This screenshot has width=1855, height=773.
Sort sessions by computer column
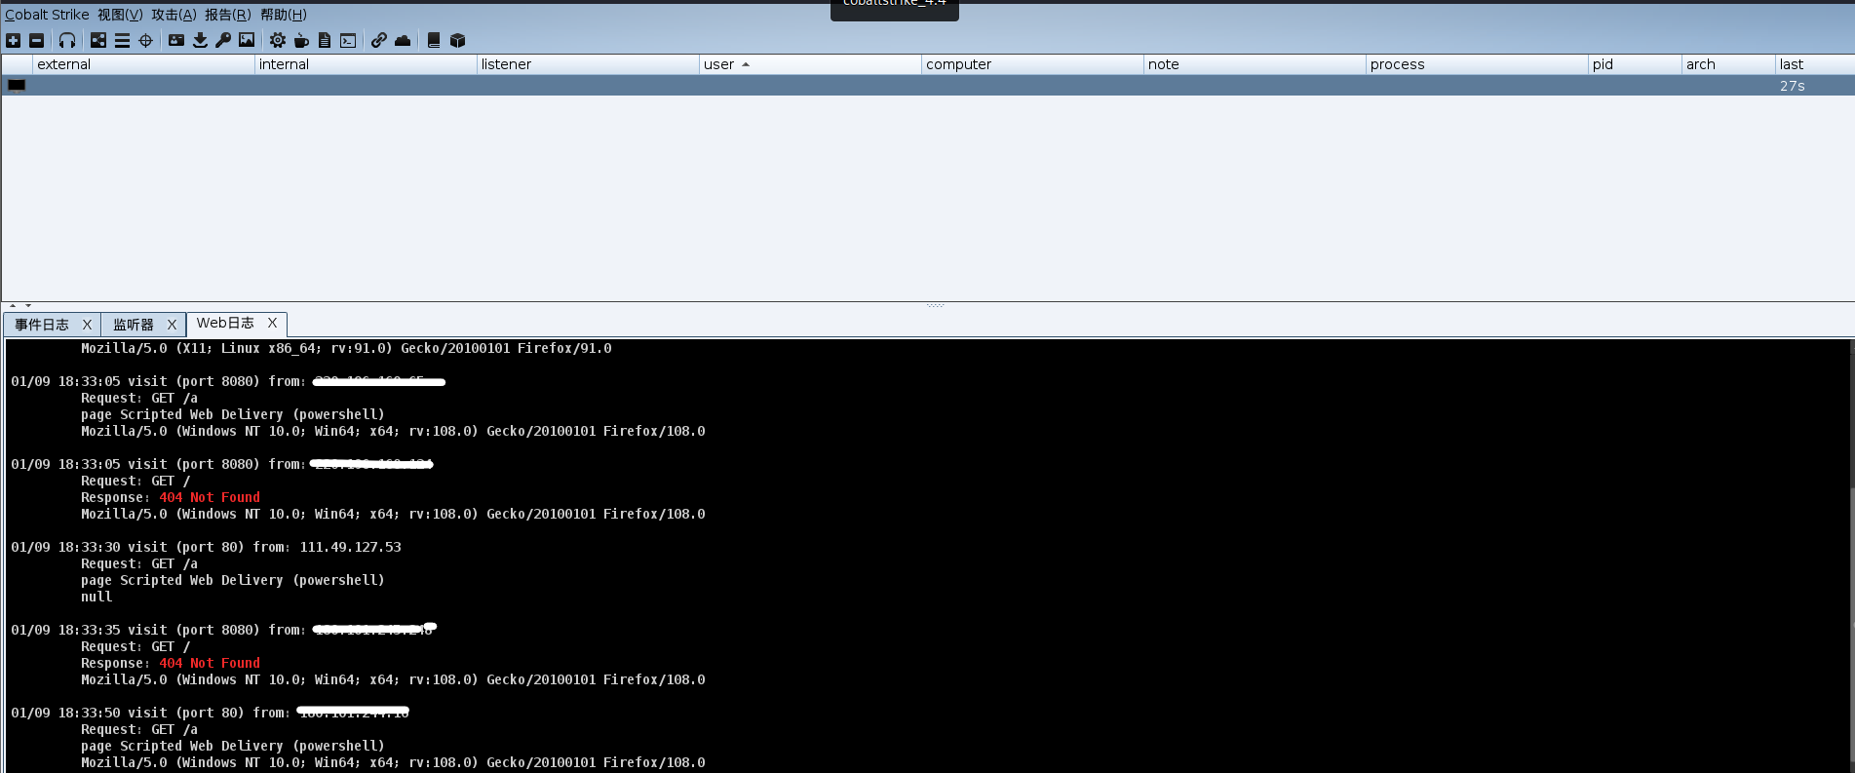(x=1032, y=64)
